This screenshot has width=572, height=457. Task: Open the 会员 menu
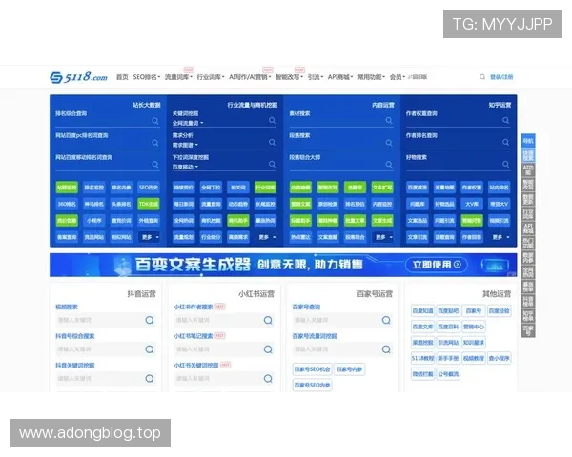click(x=398, y=77)
